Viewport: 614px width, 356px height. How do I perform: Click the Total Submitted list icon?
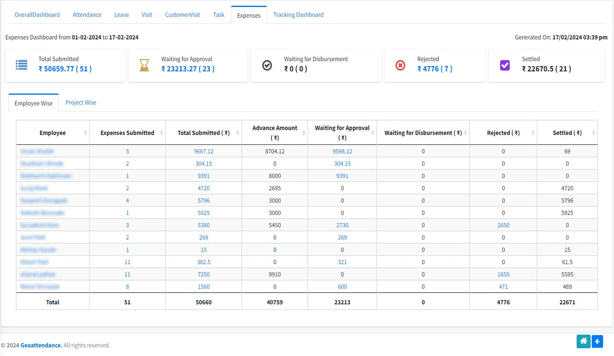click(x=21, y=65)
